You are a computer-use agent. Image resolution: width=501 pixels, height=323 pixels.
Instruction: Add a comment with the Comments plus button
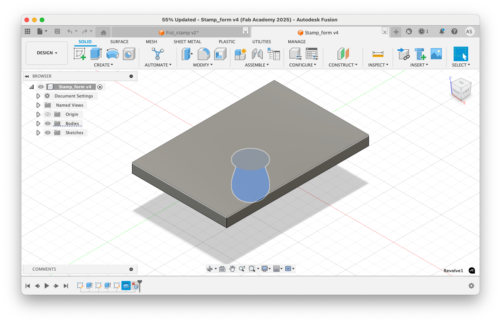pos(131,269)
